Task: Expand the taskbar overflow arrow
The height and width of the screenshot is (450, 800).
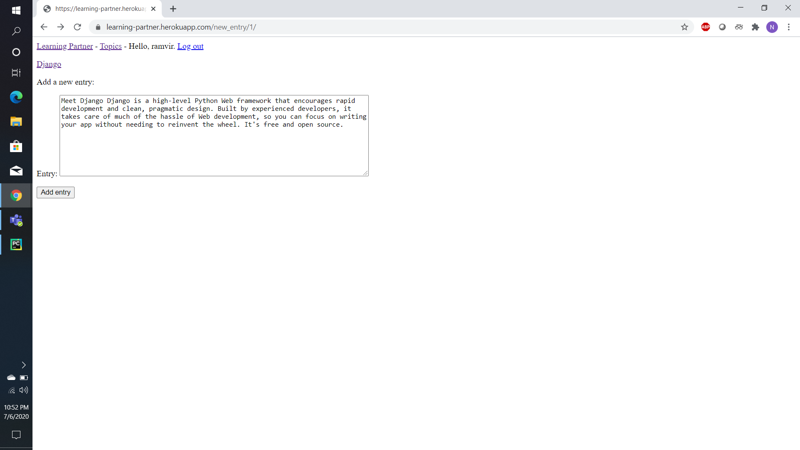Action: coord(23,365)
